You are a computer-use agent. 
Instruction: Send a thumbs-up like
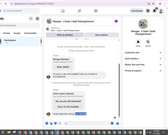118,123
